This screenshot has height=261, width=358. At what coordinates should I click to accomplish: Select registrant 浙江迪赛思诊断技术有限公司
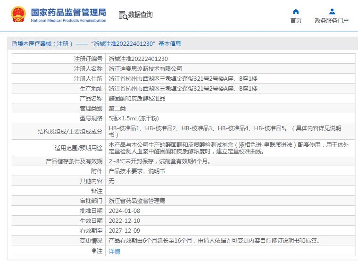click(145, 69)
